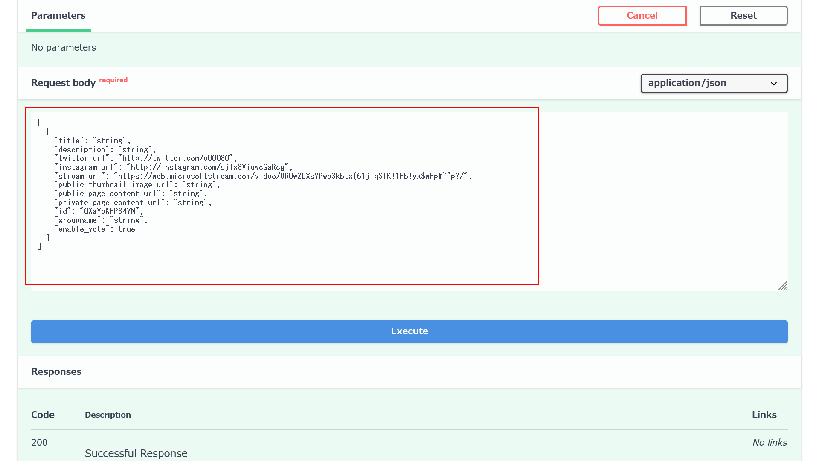Place the cursor on the "description" JSON line
Screen dimensions: 819x461
pyautogui.click(x=105, y=150)
